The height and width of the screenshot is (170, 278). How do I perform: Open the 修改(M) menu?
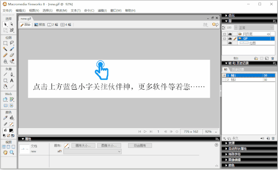coord(62,10)
